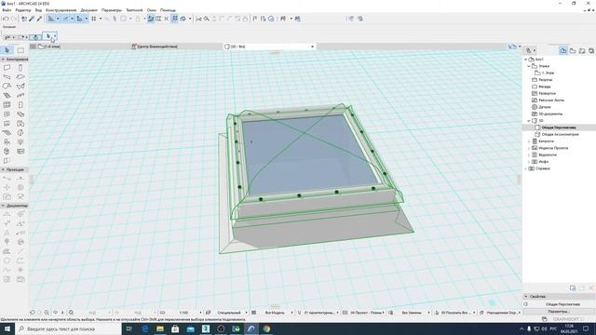Open the Mail app from the taskbar
Viewport: 596px width, 335px height.
[x=190, y=328]
